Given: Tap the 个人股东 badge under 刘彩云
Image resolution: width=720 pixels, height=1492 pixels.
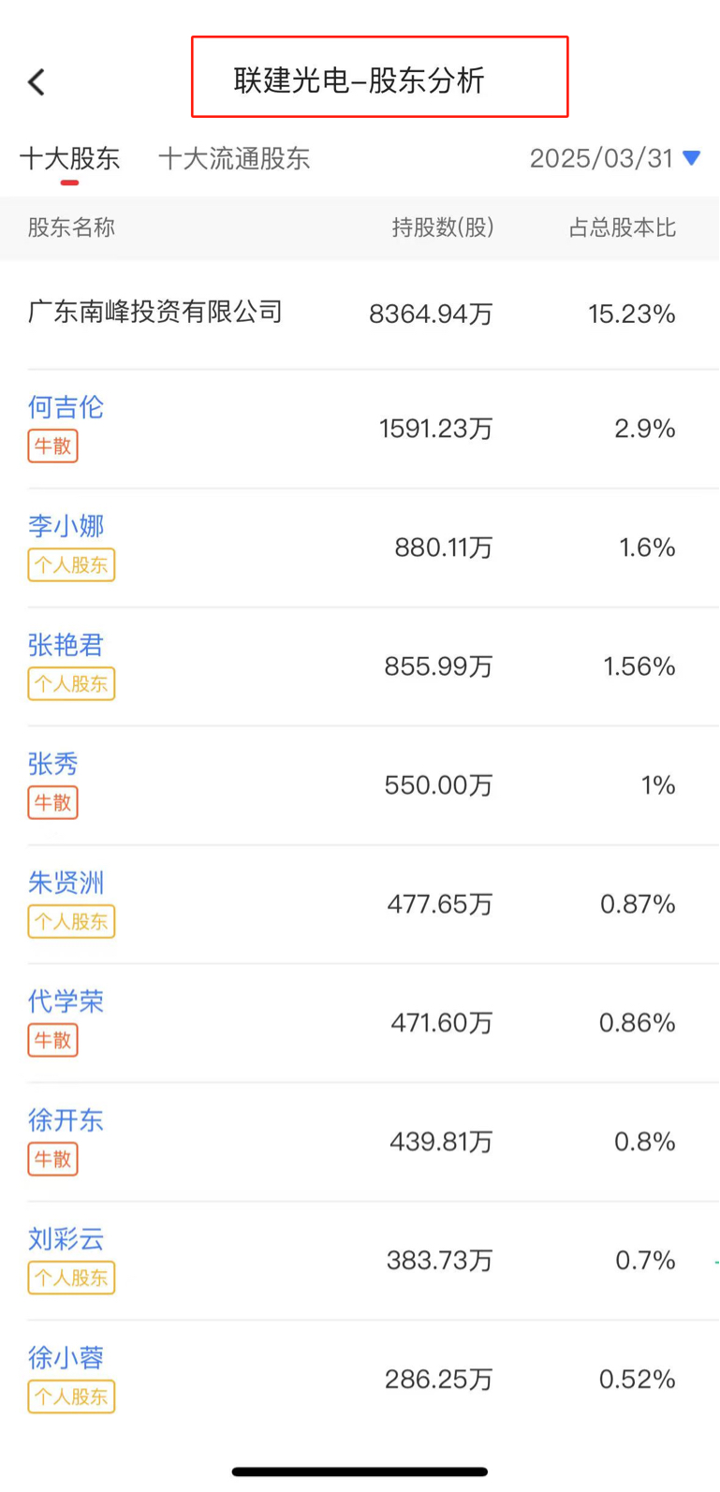Looking at the screenshot, I should [x=71, y=1278].
